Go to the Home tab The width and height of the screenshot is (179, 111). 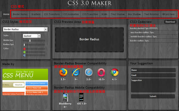coord(6,14)
